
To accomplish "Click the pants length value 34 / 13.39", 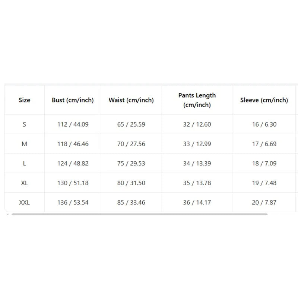I will [197, 164].
